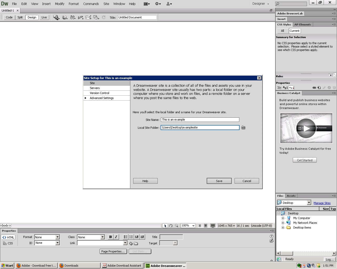Image resolution: width=337 pixels, height=269 pixels.
Task: Open the Multiscreen preview icon in document toolbar
Action: [x=56, y=17]
